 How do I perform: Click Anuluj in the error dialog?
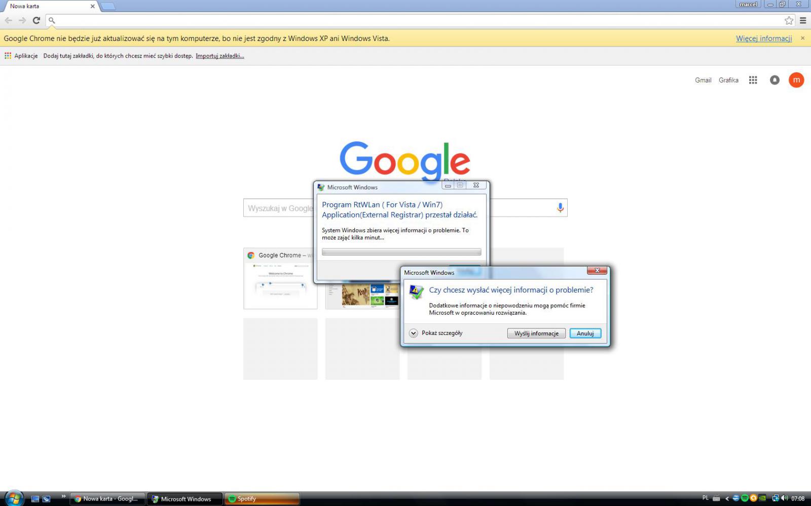(585, 333)
